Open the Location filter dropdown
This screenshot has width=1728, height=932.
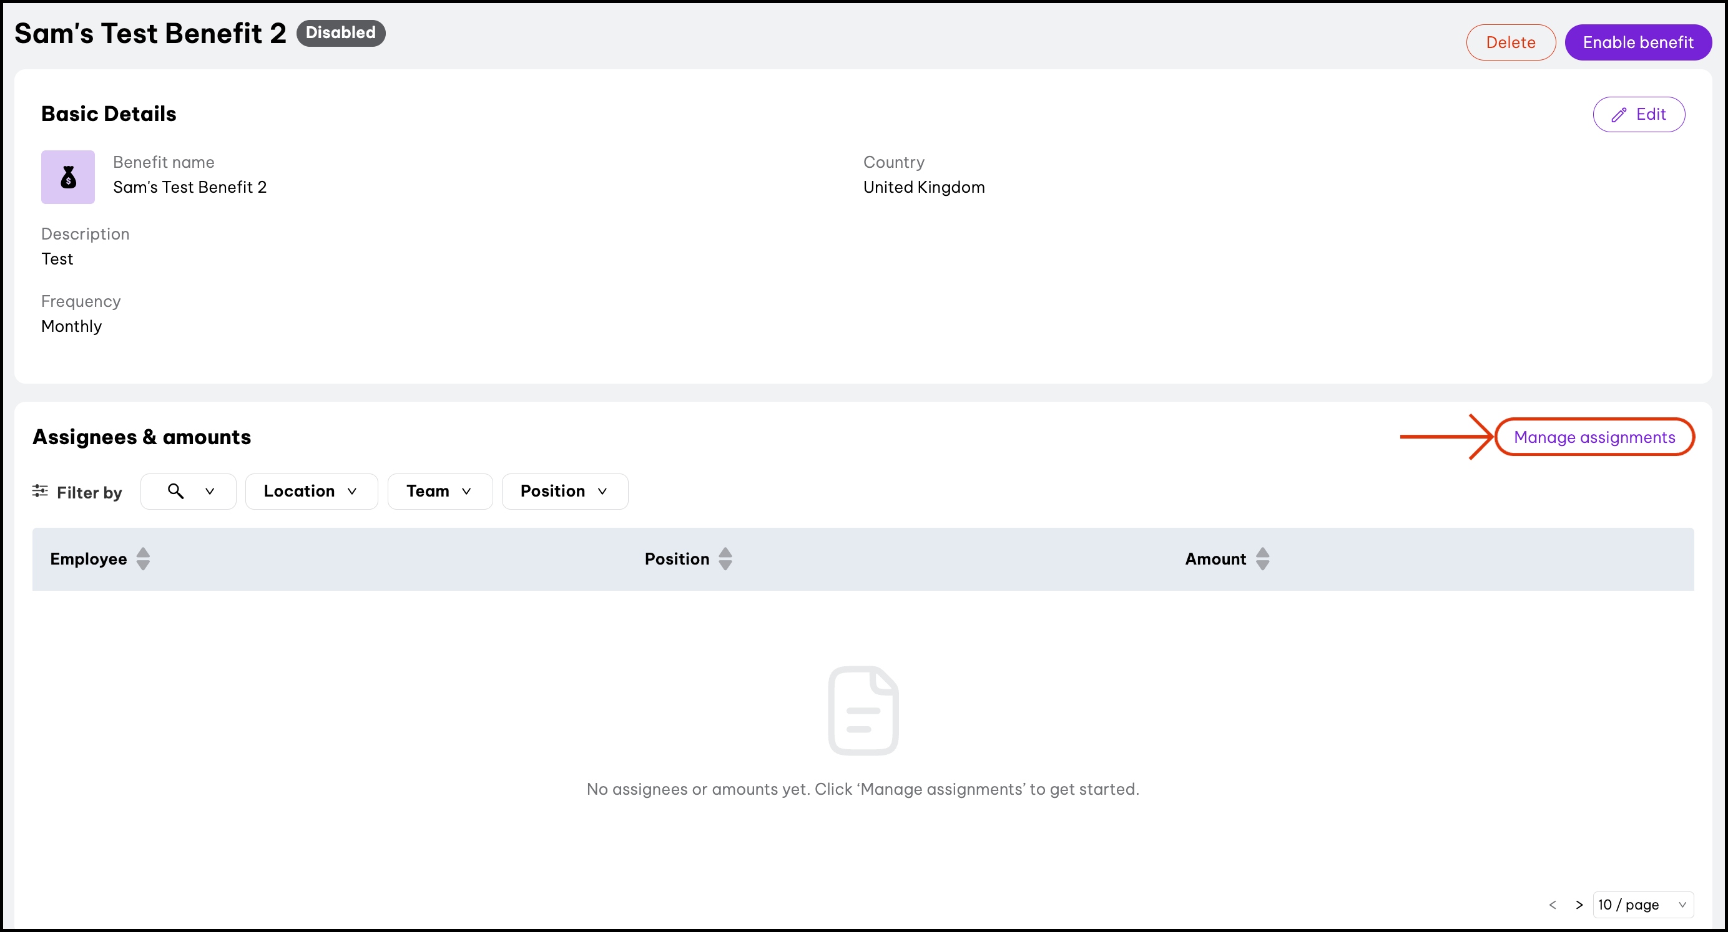point(312,491)
